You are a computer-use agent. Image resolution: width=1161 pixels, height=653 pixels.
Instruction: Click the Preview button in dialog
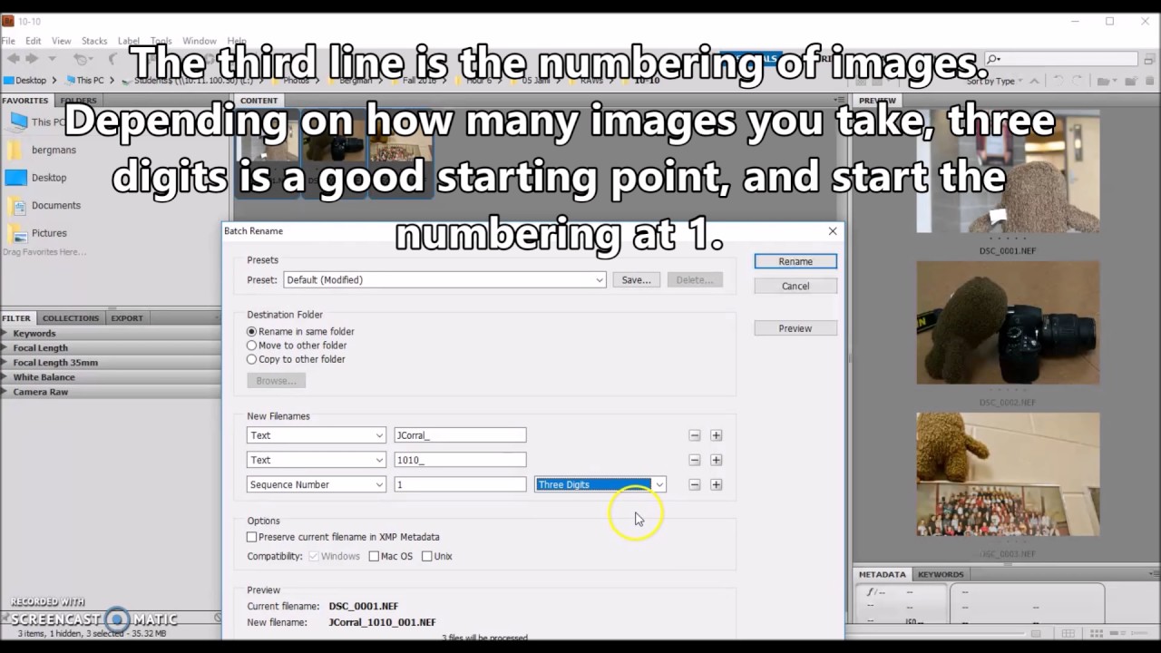tap(795, 328)
